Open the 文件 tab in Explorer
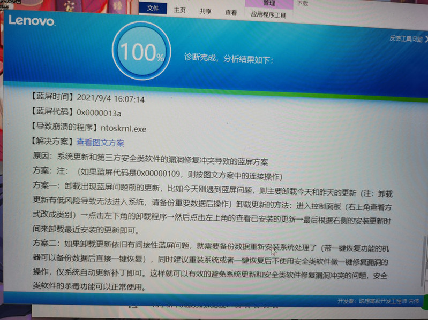The height and width of the screenshot is (320, 428). 153,9
